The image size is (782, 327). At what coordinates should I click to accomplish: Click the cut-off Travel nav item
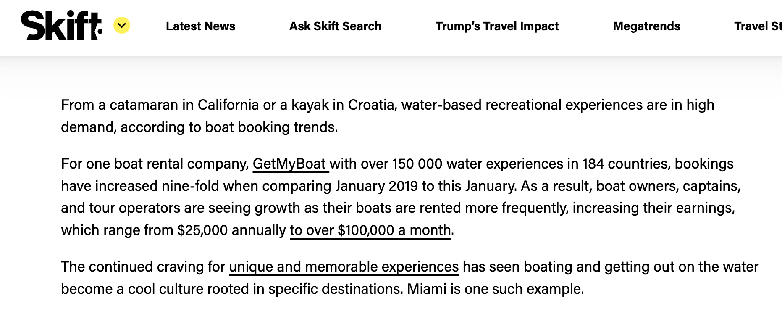tap(757, 26)
